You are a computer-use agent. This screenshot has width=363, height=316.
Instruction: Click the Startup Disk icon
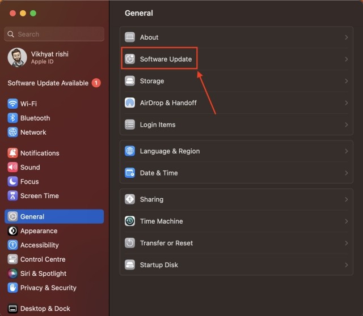tap(130, 265)
